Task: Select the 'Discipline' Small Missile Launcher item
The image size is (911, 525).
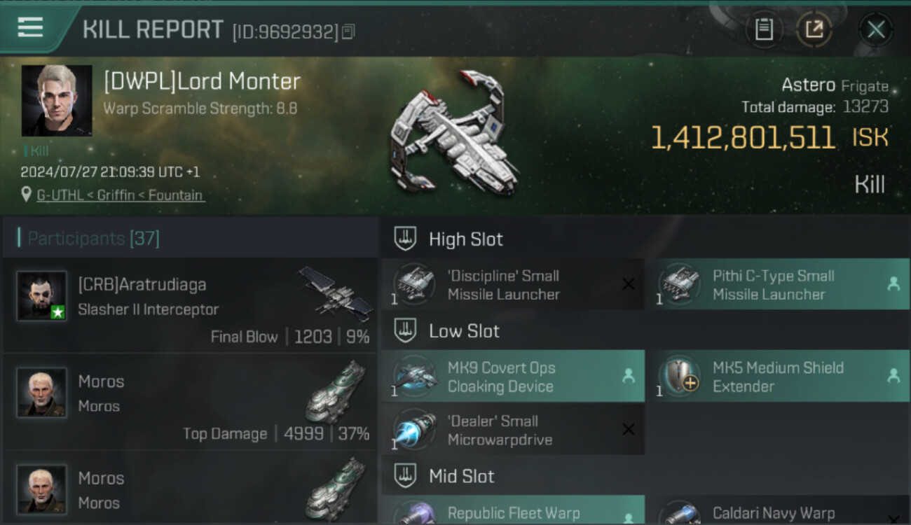Action: click(512, 285)
